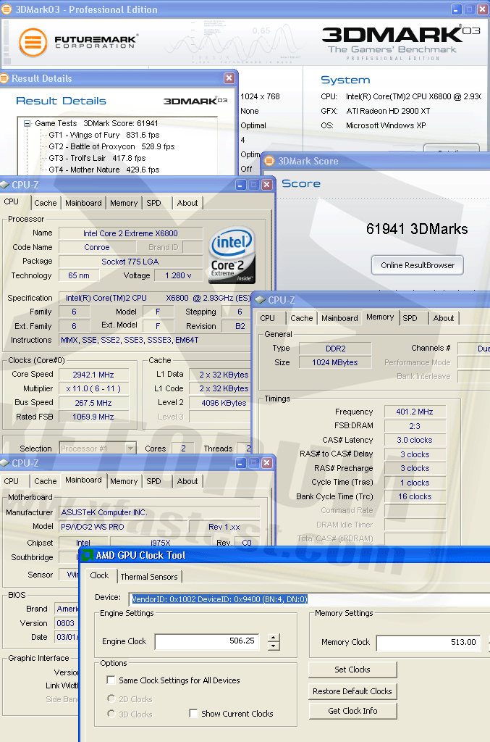Viewport: 490px width, 742px height.
Task: Select the 2D Clocks radio button
Action: click(x=111, y=699)
